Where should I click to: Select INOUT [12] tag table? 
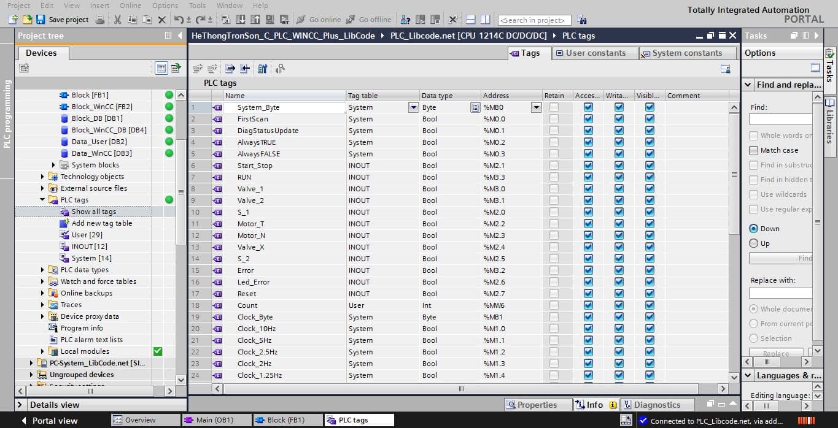(89, 246)
